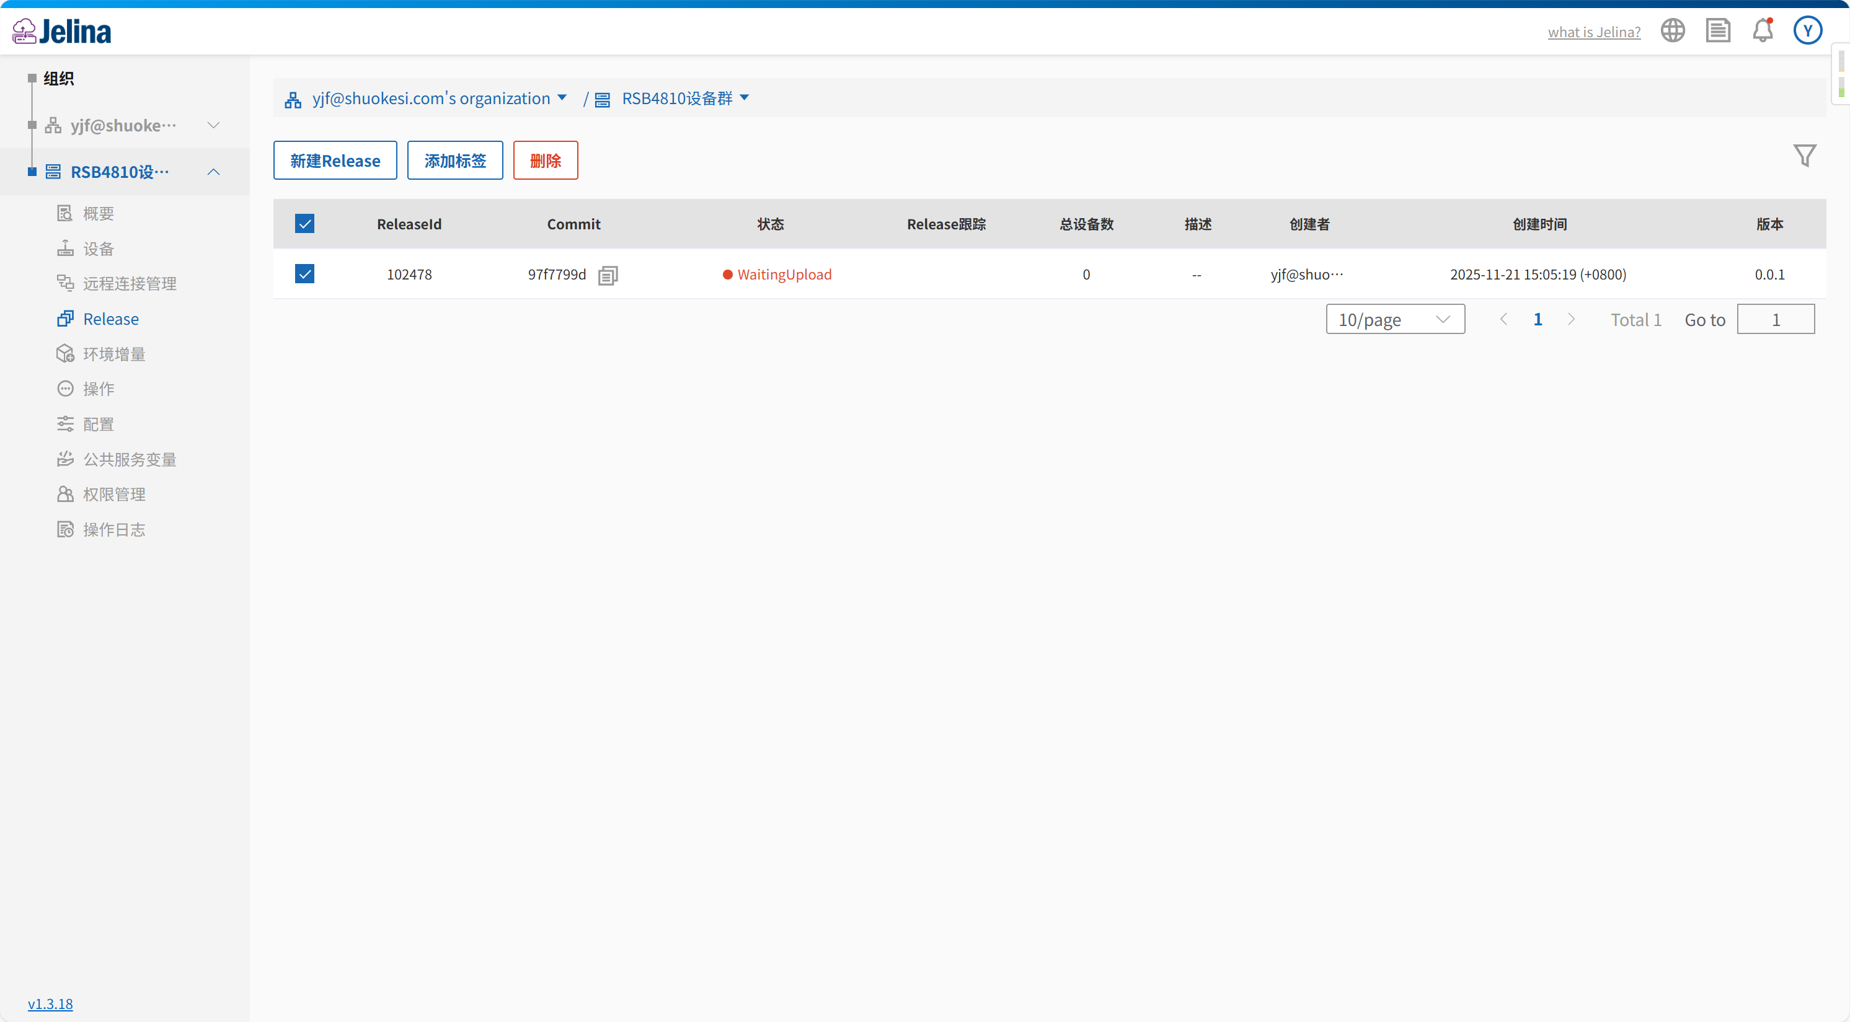Open the 10/page size dropdown
Image resolution: width=1850 pixels, height=1022 pixels.
click(1395, 319)
